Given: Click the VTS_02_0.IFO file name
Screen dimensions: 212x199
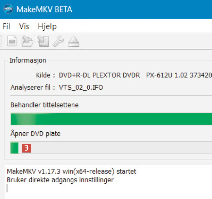Looking at the screenshot, I should click(81, 88).
